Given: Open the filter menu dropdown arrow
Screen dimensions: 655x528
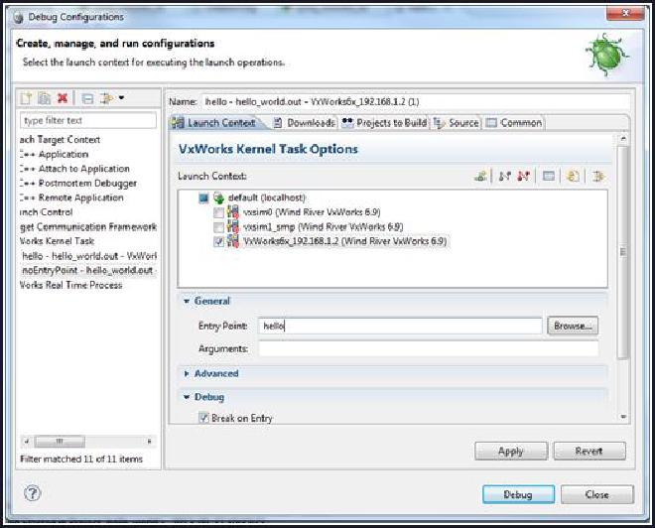Looking at the screenshot, I should (x=121, y=98).
